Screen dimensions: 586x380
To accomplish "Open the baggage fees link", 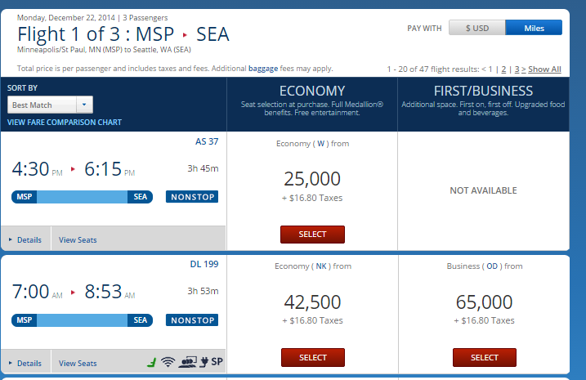I will [x=263, y=69].
